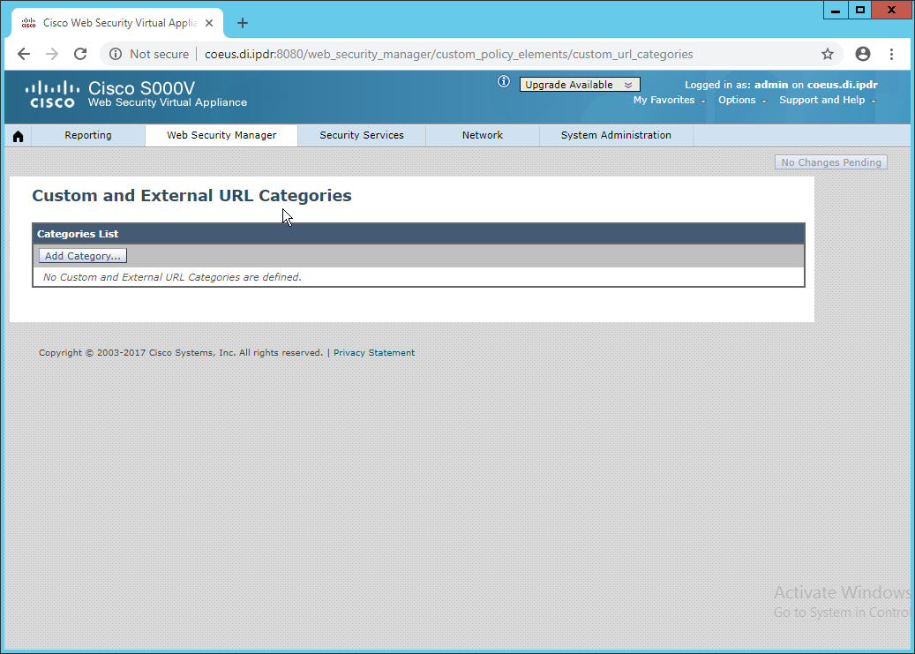Minimize the Chrome window
The height and width of the screenshot is (654, 915).
click(x=836, y=10)
